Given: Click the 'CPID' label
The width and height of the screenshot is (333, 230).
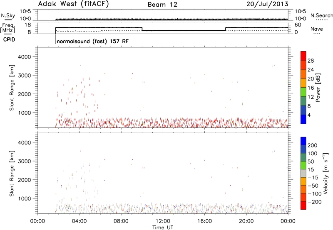Looking at the screenshot, I should (x=9, y=39).
